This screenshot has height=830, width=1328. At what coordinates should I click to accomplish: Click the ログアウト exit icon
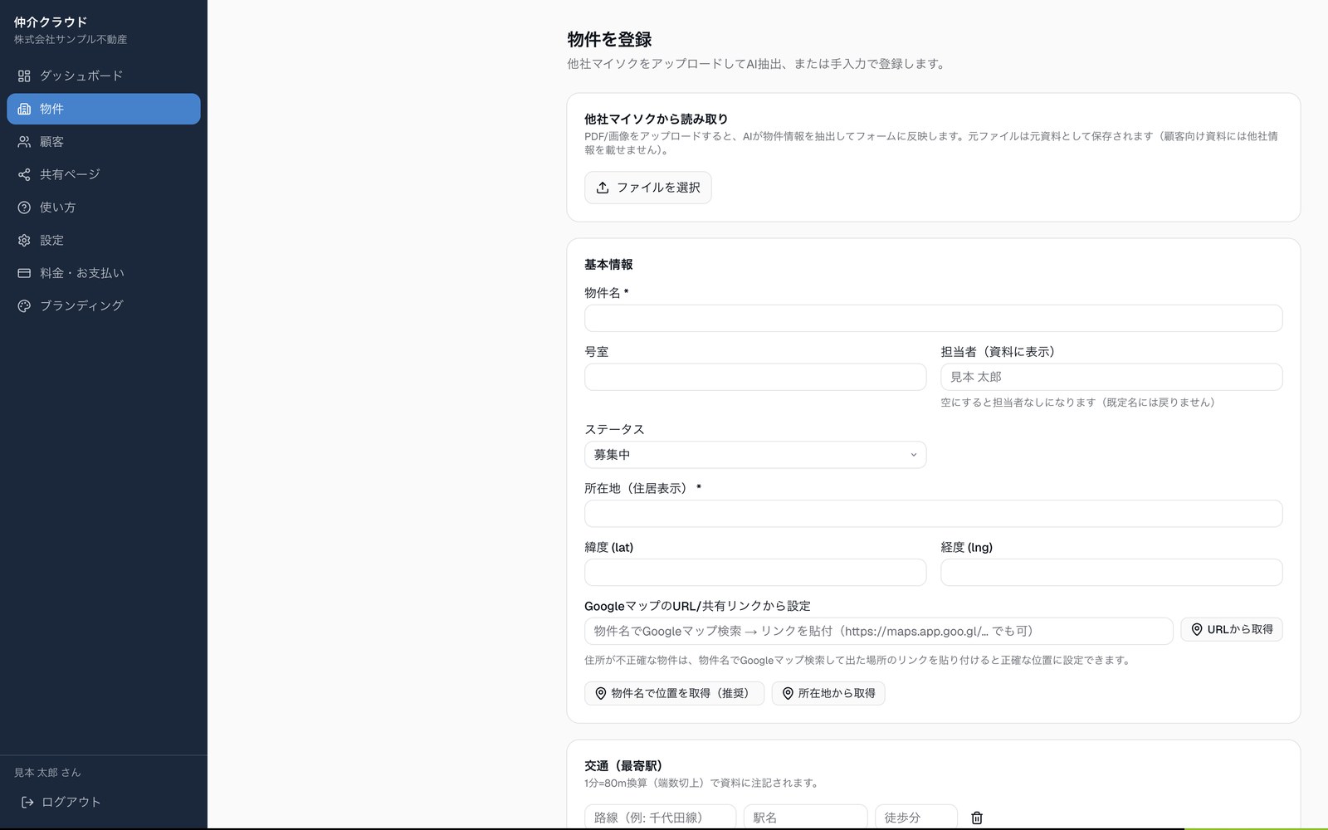point(27,802)
